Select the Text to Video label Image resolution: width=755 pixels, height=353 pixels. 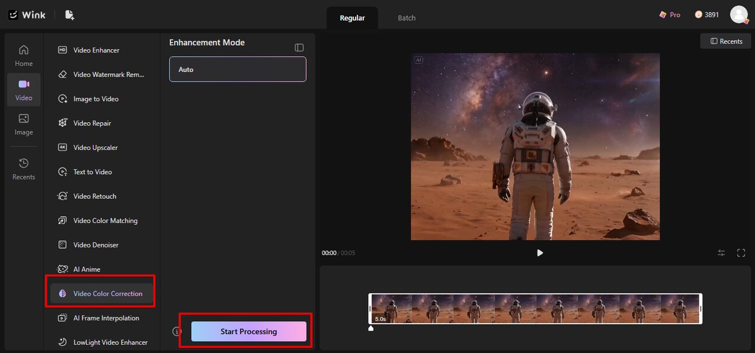[x=93, y=172]
